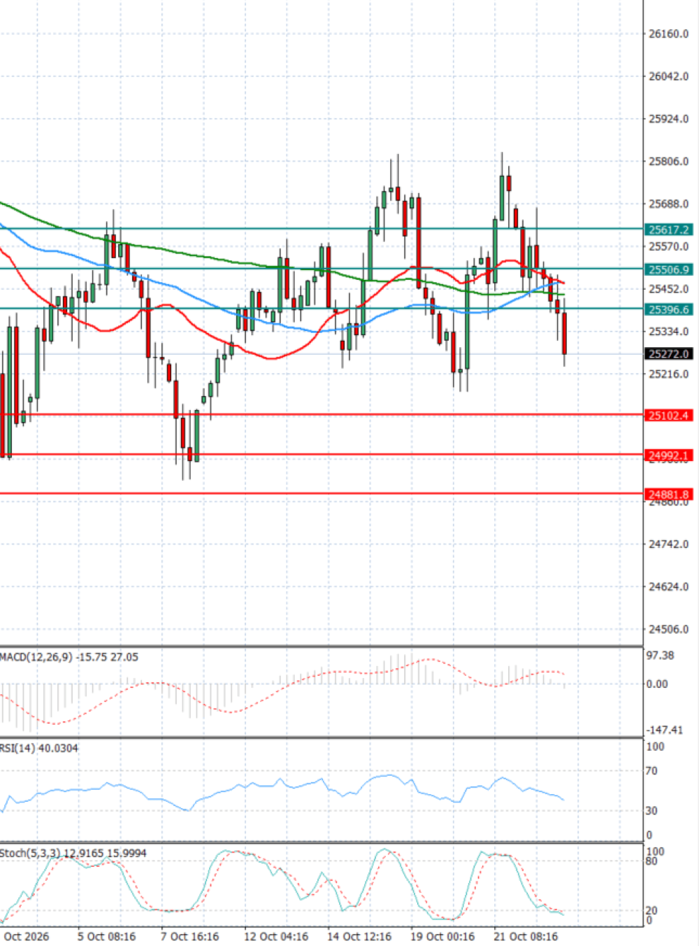Click the 25570.0 price axis value
Viewport: 699px width, 946px height.
[x=668, y=246]
